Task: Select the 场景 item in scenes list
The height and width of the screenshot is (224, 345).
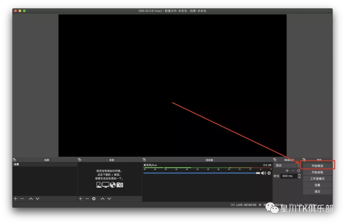Action: pyautogui.click(x=45, y=164)
